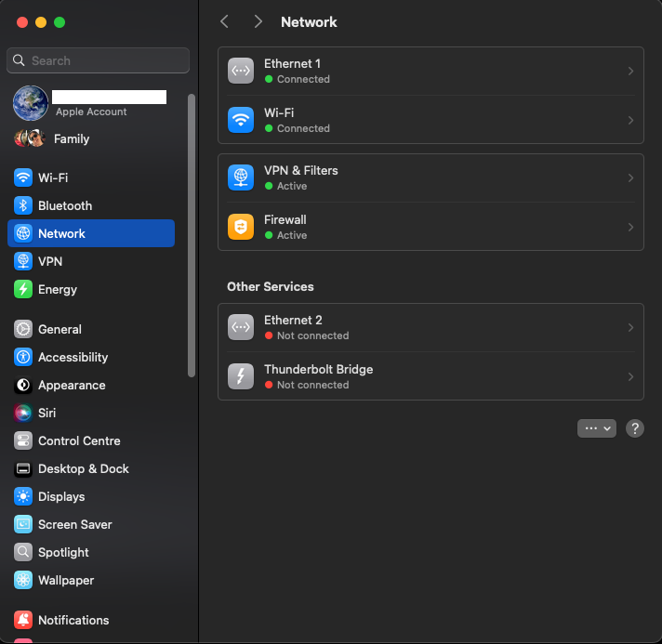662x644 pixels.
Task: Open General settings label
Action: (x=60, y=329)
